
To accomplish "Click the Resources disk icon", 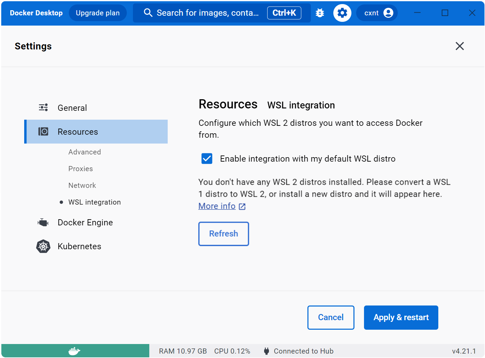I will click(x=43, y=132).
